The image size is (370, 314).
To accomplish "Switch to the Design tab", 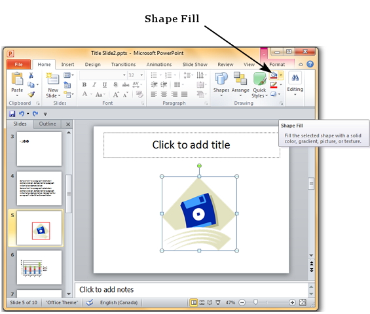I will [x=92, y=64].
